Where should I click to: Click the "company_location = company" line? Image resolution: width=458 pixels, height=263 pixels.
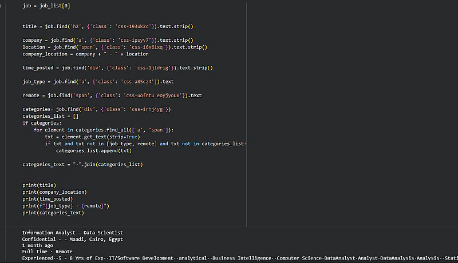pos(85,54)
